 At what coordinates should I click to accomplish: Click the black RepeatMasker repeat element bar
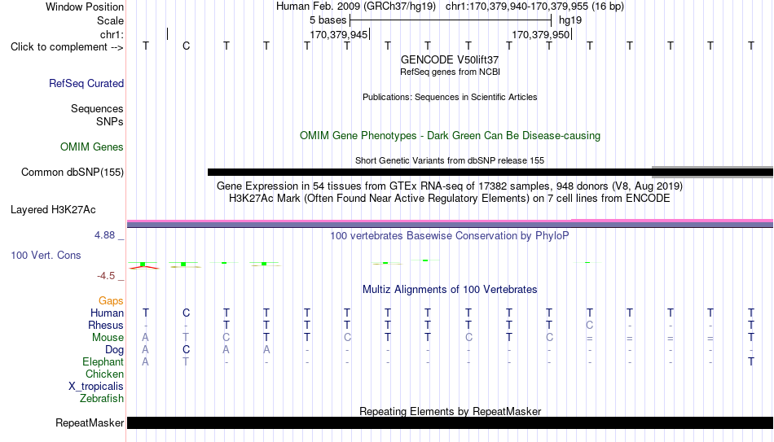[x=451, y=422]
